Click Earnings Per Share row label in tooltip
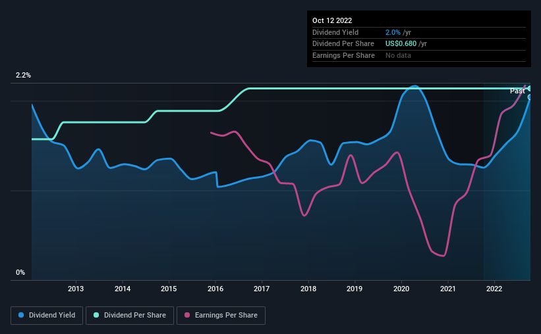541x334 pixels. pyautogui.click(x=343, y=55)
